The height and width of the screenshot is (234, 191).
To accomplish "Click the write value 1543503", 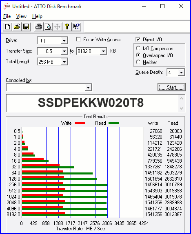I will tap(153, 191).
